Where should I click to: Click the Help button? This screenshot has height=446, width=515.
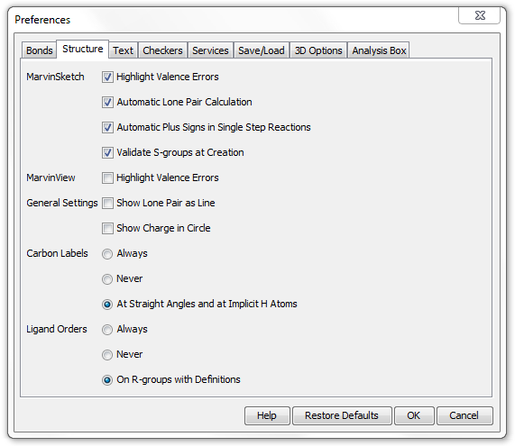pos(267,415)
